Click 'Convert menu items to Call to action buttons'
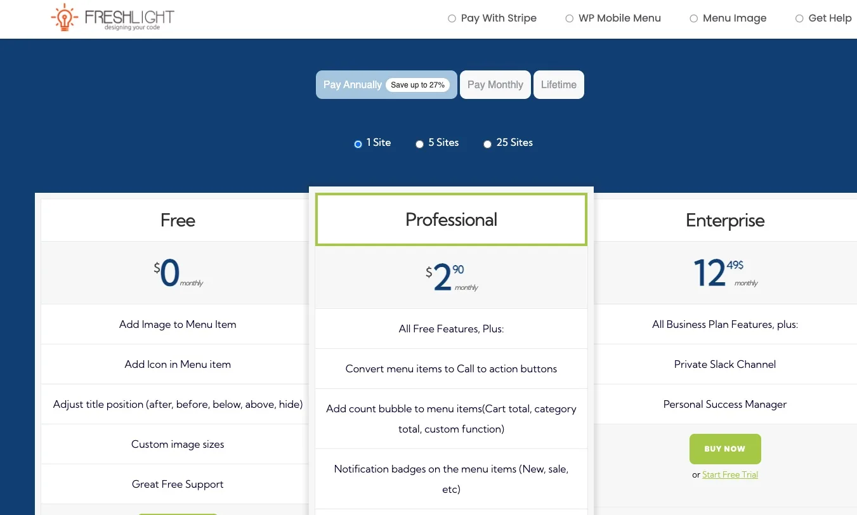 click(451, 368)
